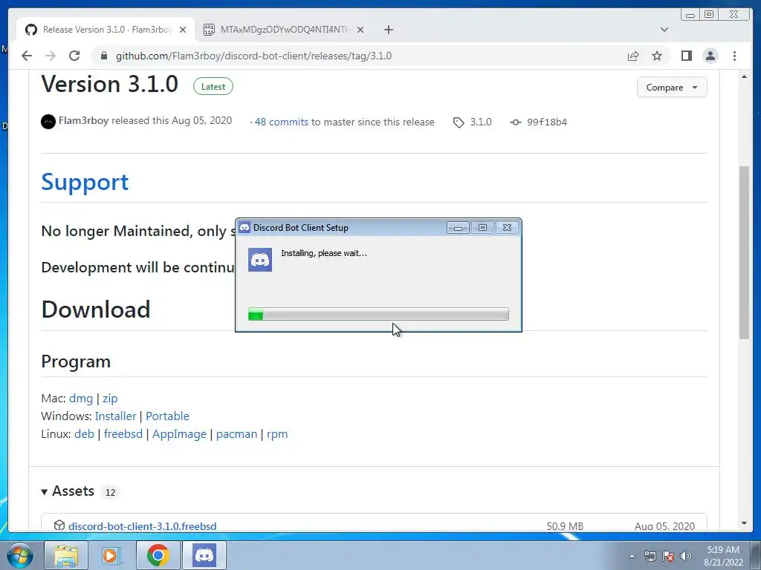Viewport: 761px width, 570px height.
Task: Click the padlock site info icon
Action: (x=103, y=56)
